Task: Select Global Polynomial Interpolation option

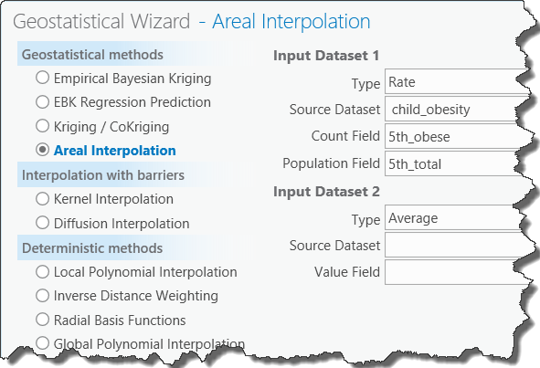Action: [42, 343]
